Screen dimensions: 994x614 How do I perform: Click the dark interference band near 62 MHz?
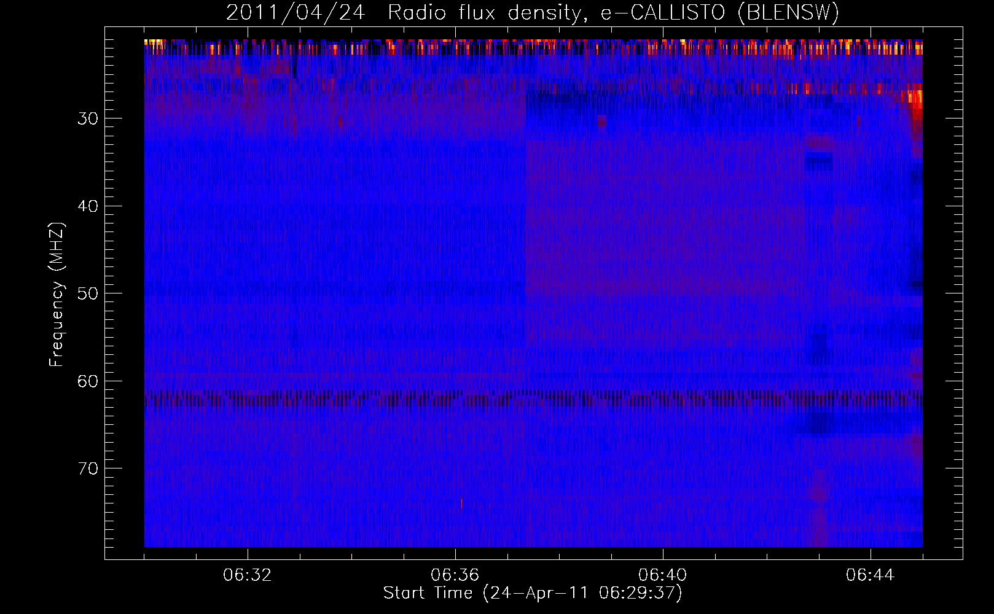533,398
